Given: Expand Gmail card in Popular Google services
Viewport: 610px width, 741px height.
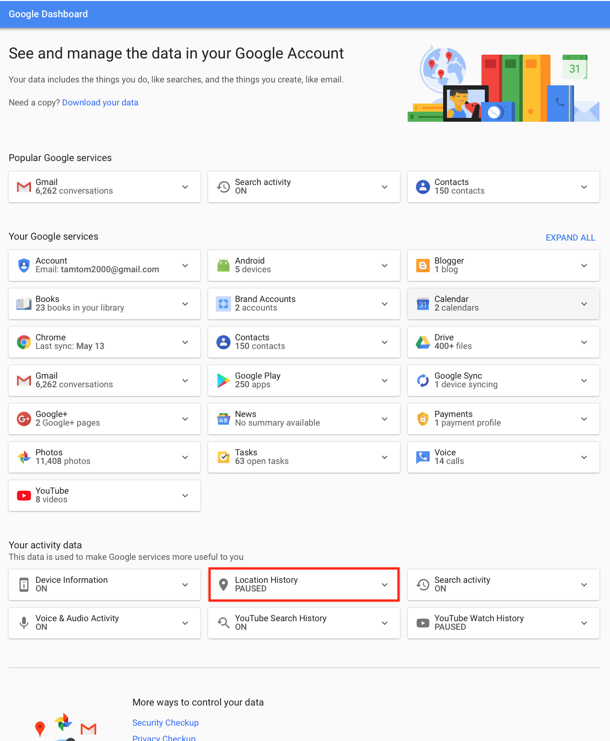Looking at the screenshot, I should (185, 187).
